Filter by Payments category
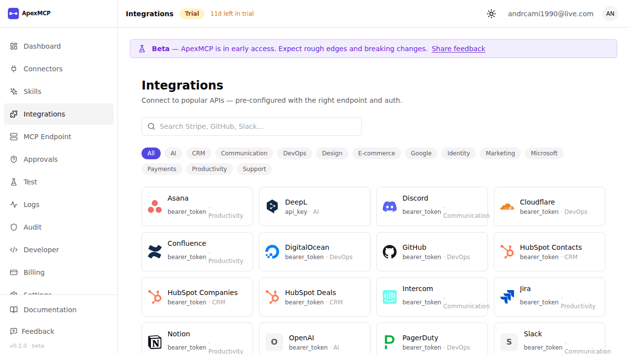The width and height of the screenshot is (629, 354). (x=162, y=169)
